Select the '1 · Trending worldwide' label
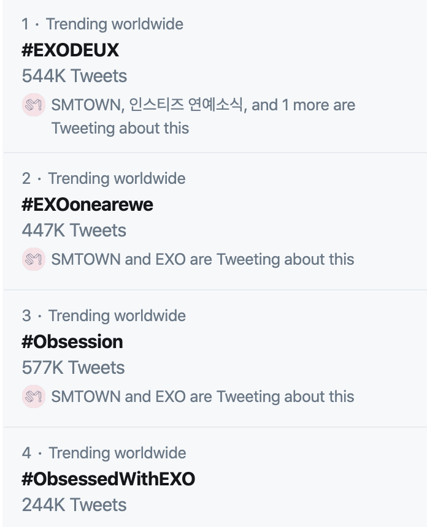The height and width of the screenshot is (527, 427). (x=102, y=24)
